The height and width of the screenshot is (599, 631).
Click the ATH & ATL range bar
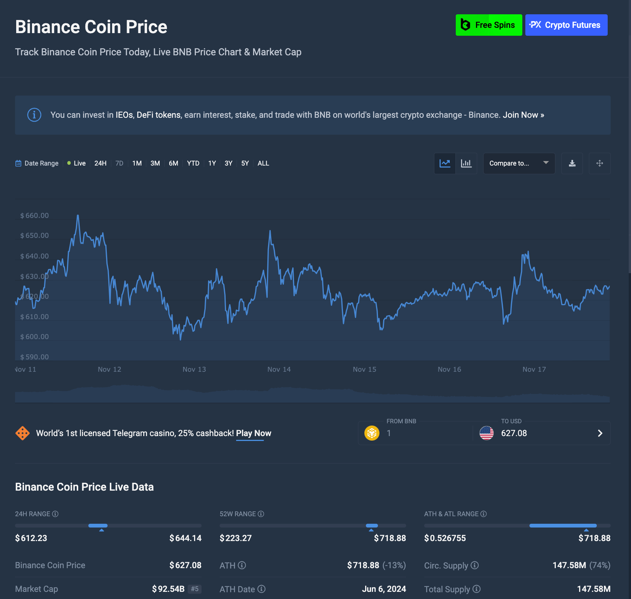pos(517,526)
